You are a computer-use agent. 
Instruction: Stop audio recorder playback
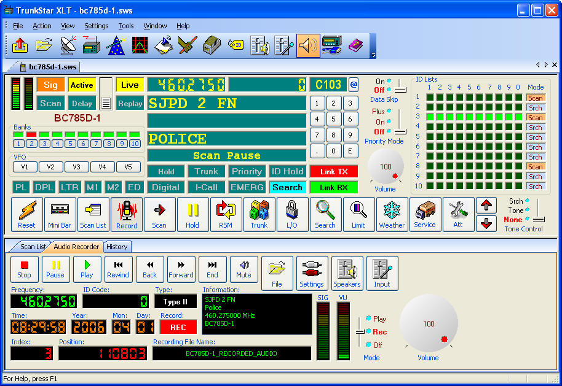pos(24,269)
